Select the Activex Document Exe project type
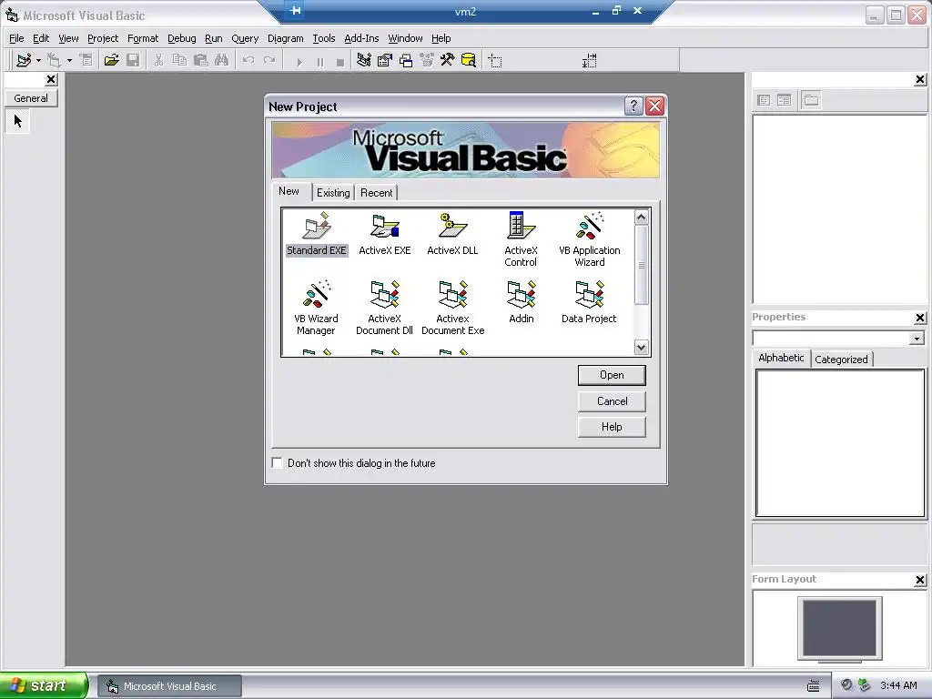932x699 pixels. (x=452, y=308)
